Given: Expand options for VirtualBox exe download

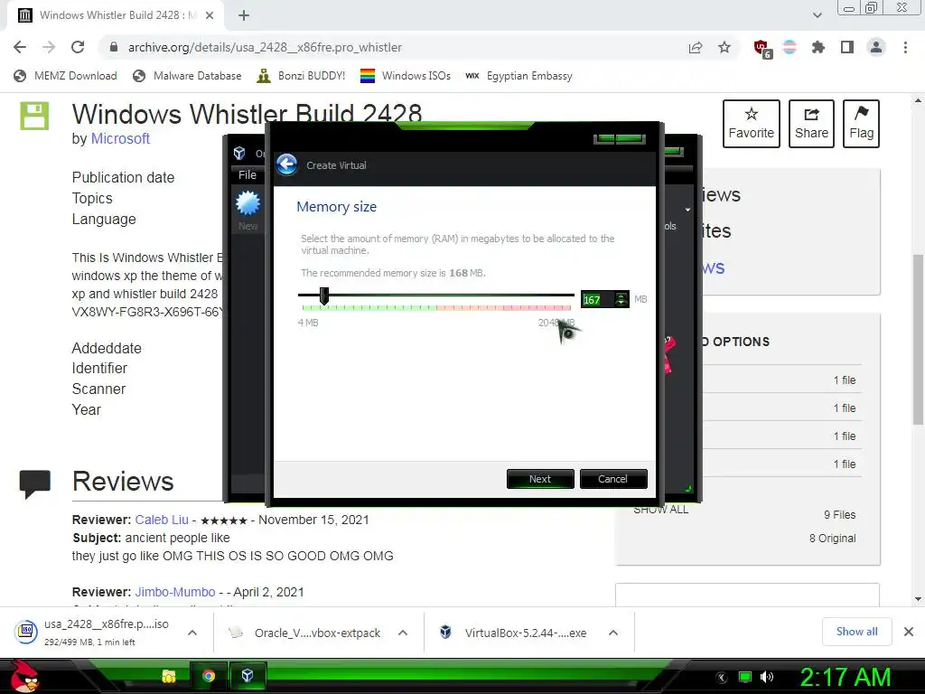Looking at the screenshot, I should (613, 633).
